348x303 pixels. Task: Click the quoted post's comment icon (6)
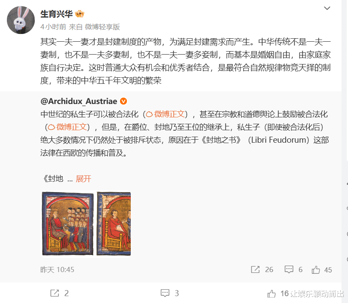point(289,270)
